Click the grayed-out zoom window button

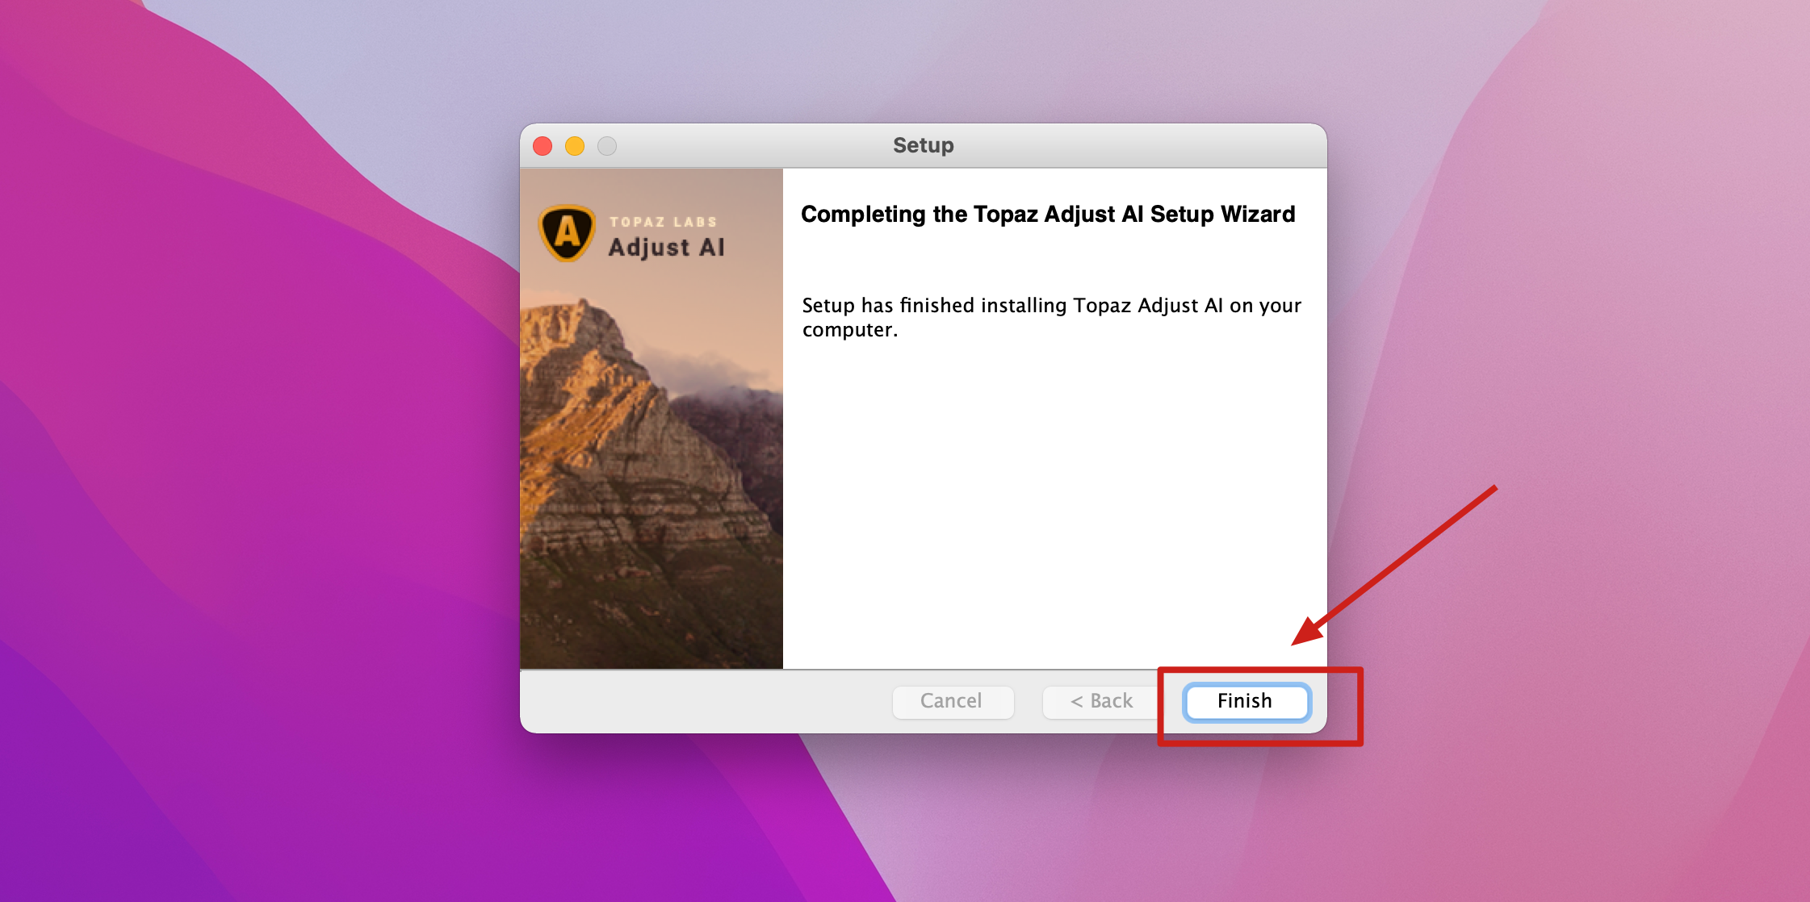click(607, 146)
